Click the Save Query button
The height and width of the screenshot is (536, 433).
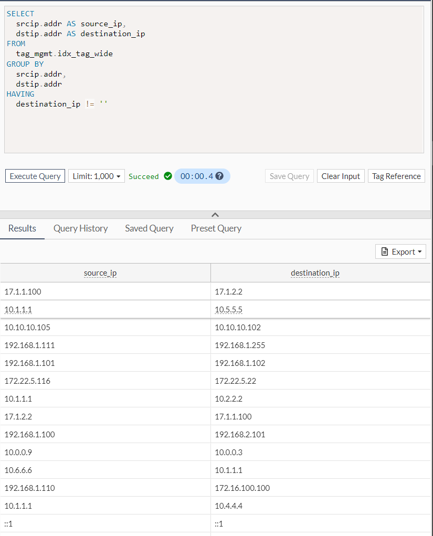pyautogui.click(x=289, y=176)
